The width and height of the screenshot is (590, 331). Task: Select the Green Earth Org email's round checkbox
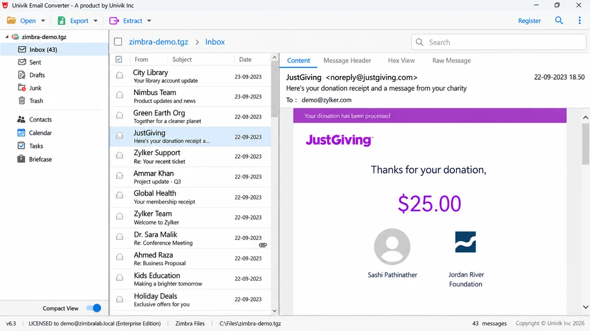[x=120, y=115]
